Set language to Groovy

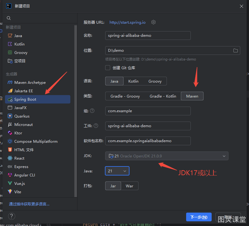click(155, 81)
